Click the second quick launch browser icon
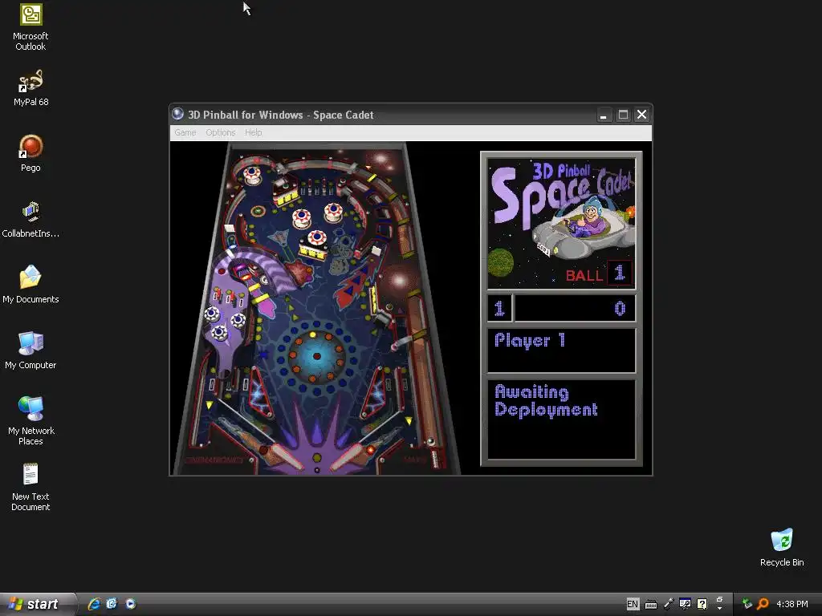 tap(112, 604)
